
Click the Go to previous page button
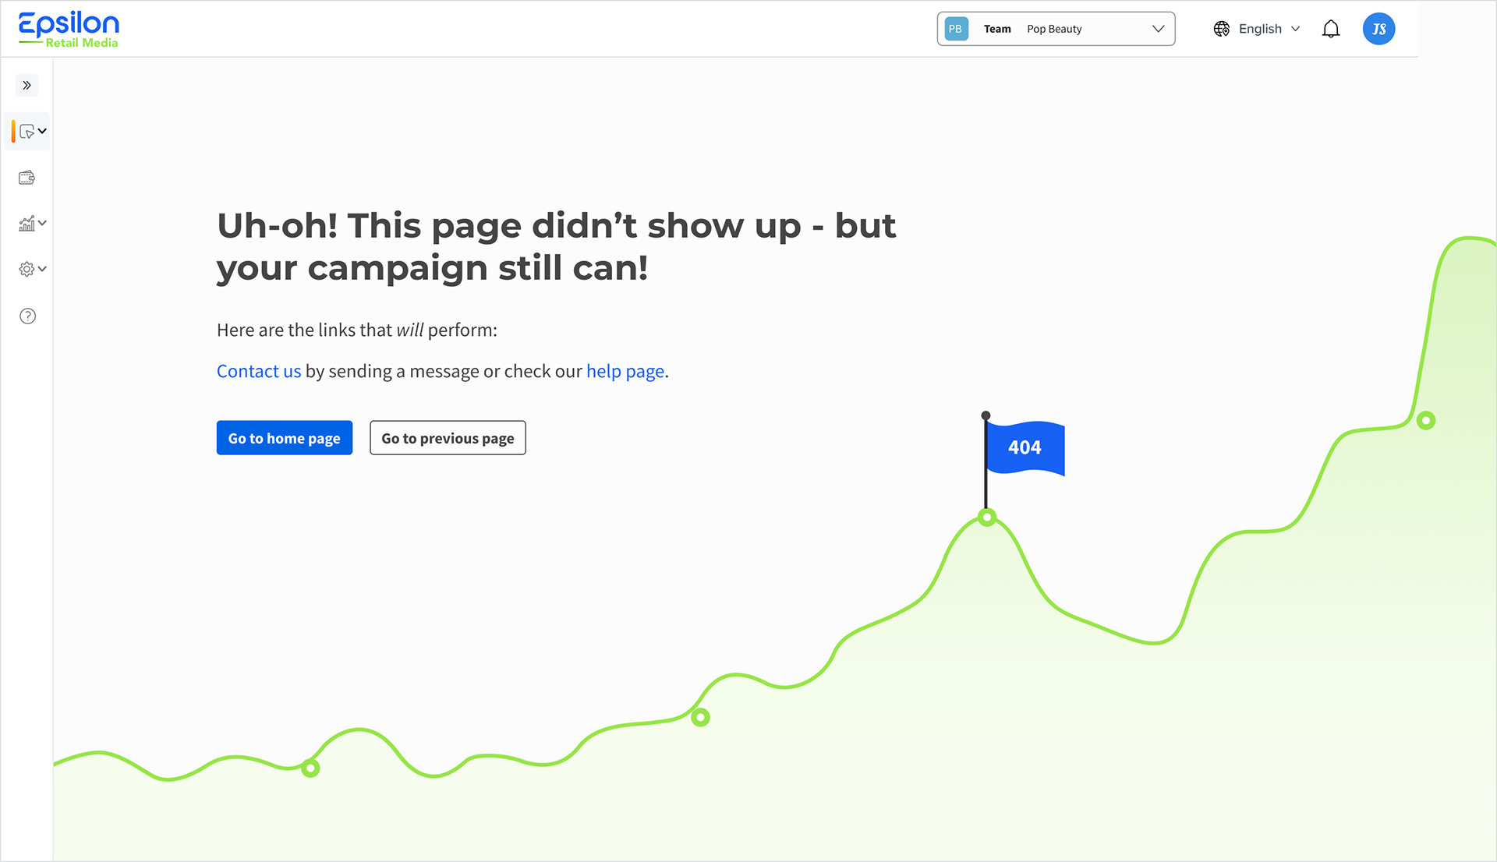(x=448, y=438)
